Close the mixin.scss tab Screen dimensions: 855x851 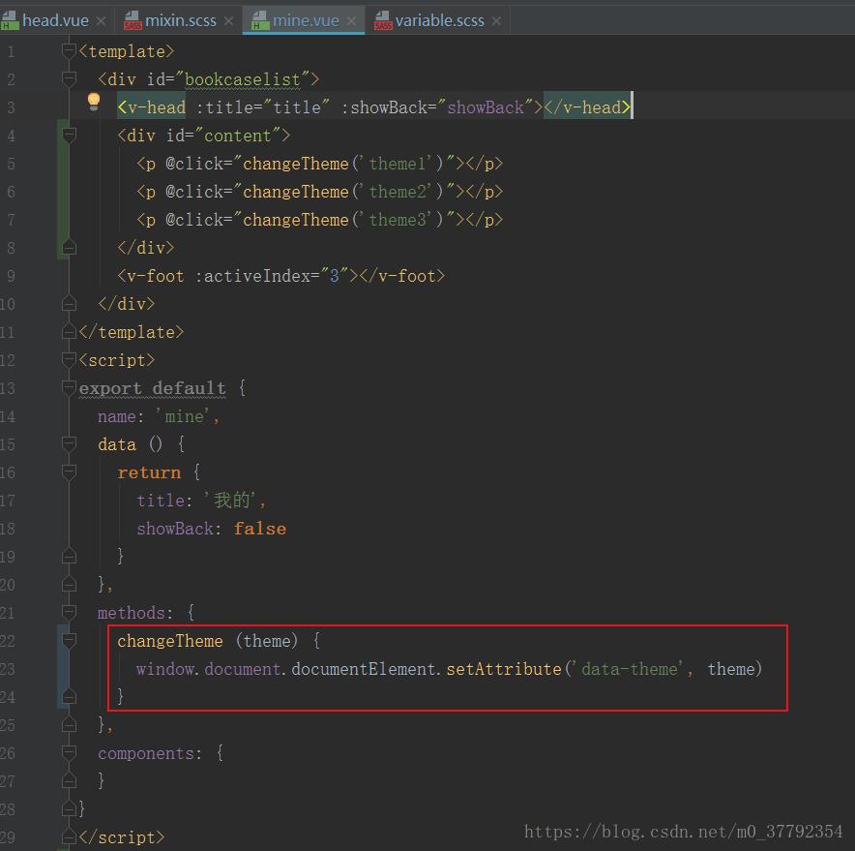[228, 20]
